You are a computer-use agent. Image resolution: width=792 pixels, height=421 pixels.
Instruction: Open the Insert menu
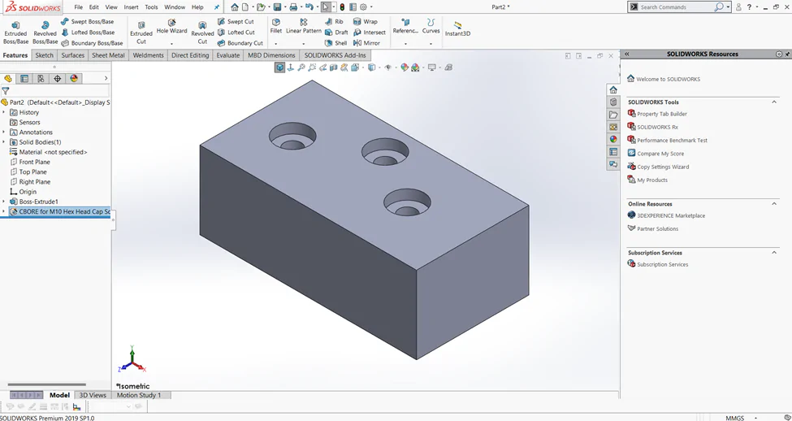(x=131, y=7)
